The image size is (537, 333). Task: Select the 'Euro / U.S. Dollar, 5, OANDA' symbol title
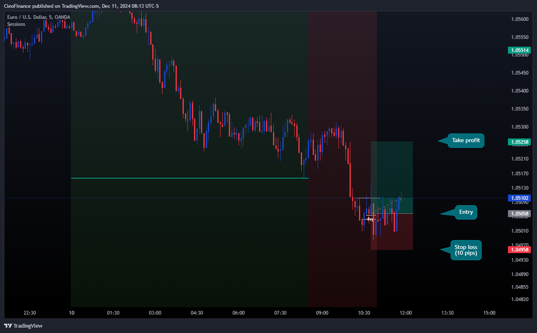[39, 17]
